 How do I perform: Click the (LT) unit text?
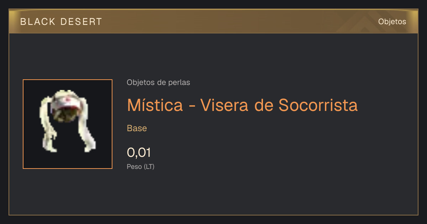click(149, 166)
